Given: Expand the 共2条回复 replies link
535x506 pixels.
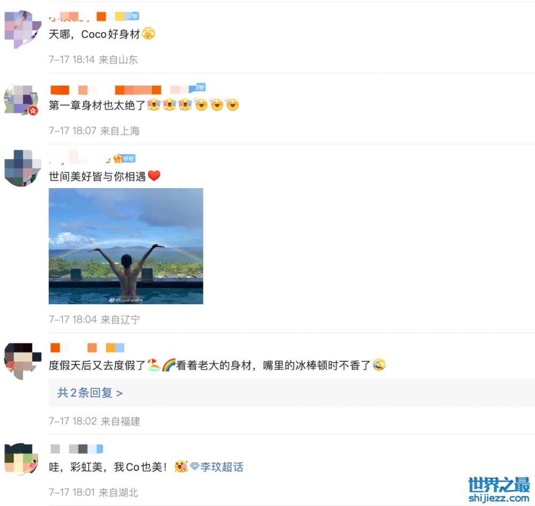Looking at the screenshot, I should tap(90, 393).
